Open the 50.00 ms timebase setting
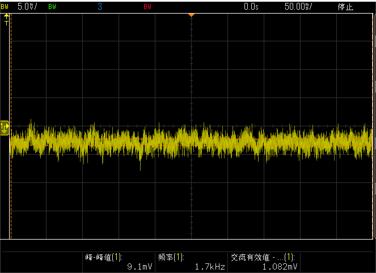Screen dimensions: 376x273 pos(299,7)
